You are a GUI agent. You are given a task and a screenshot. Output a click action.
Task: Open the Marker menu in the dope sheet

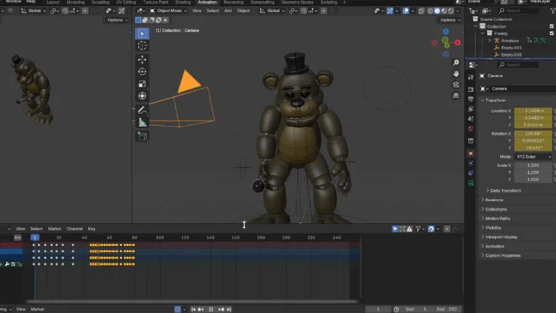54,229
